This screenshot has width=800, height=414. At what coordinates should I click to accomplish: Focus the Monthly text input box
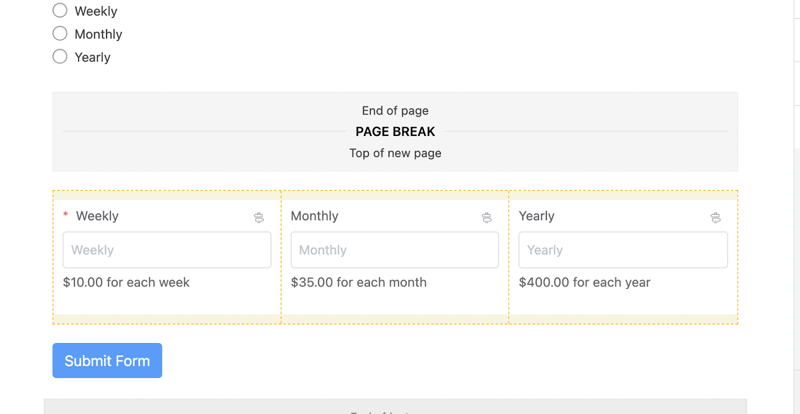coord(394,250)
